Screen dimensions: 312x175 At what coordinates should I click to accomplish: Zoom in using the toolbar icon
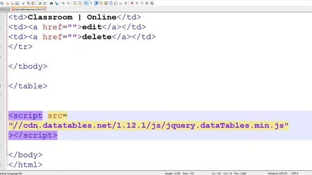pyautogui.click(x=63, y=3)
